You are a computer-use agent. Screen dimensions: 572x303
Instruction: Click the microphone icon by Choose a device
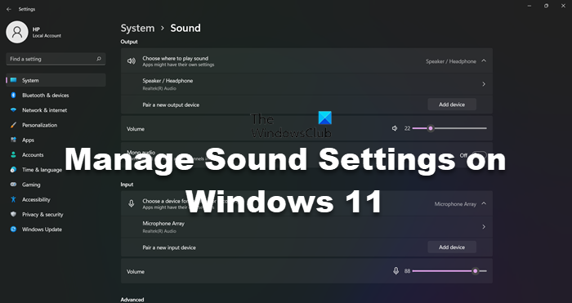pyautogui.click(x=132, y=204)
